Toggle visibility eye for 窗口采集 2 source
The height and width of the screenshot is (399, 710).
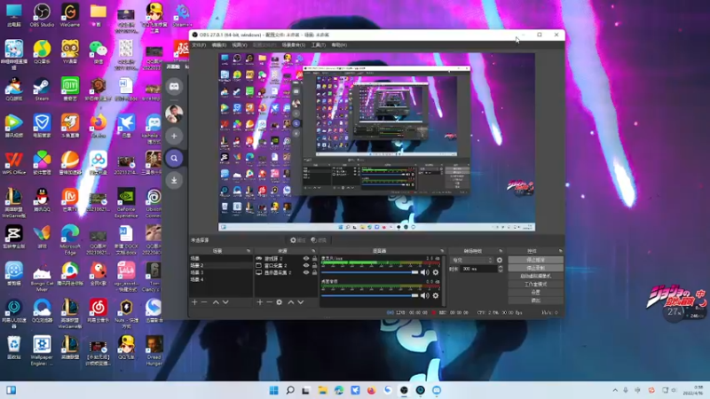click(x=306, y=265)
